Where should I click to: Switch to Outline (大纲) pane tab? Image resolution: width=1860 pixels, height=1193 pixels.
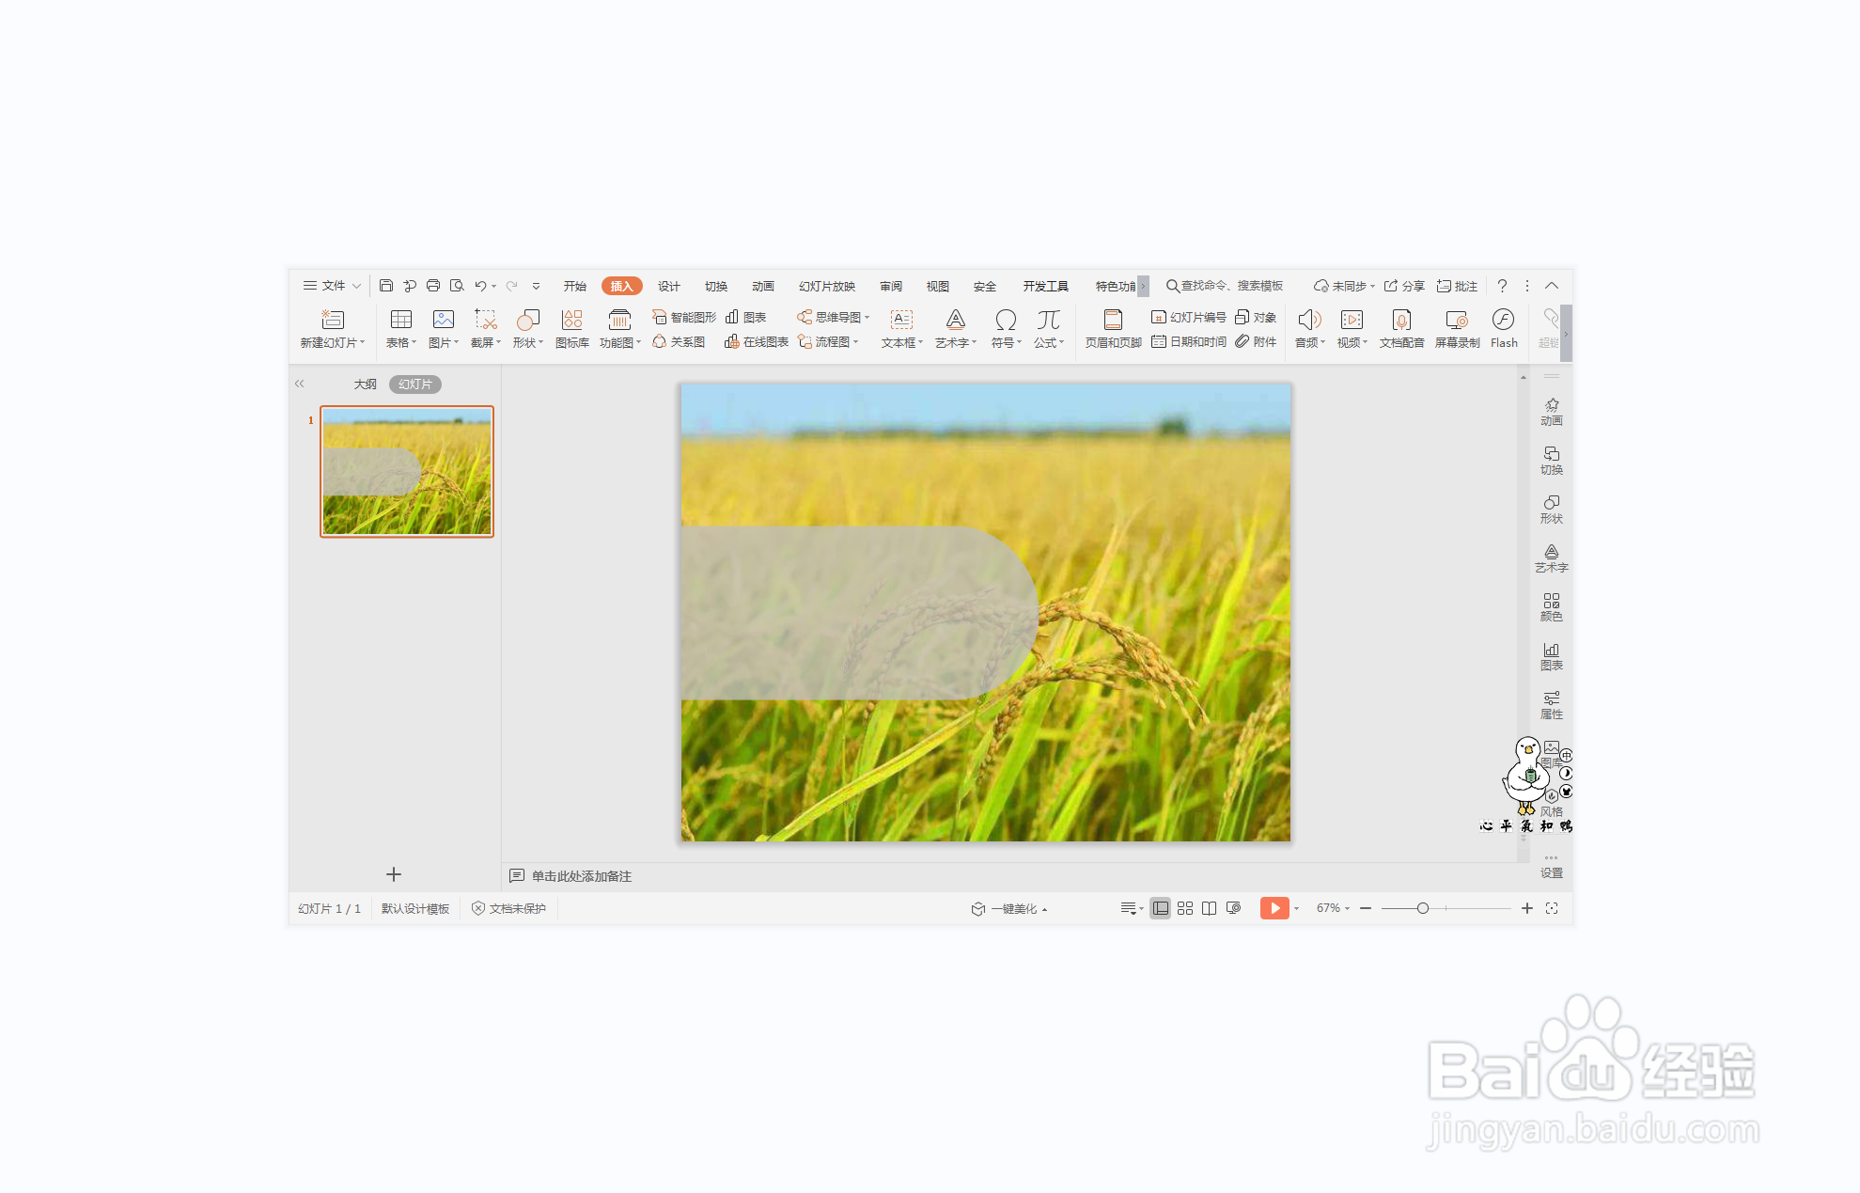(x=365, y=385)
